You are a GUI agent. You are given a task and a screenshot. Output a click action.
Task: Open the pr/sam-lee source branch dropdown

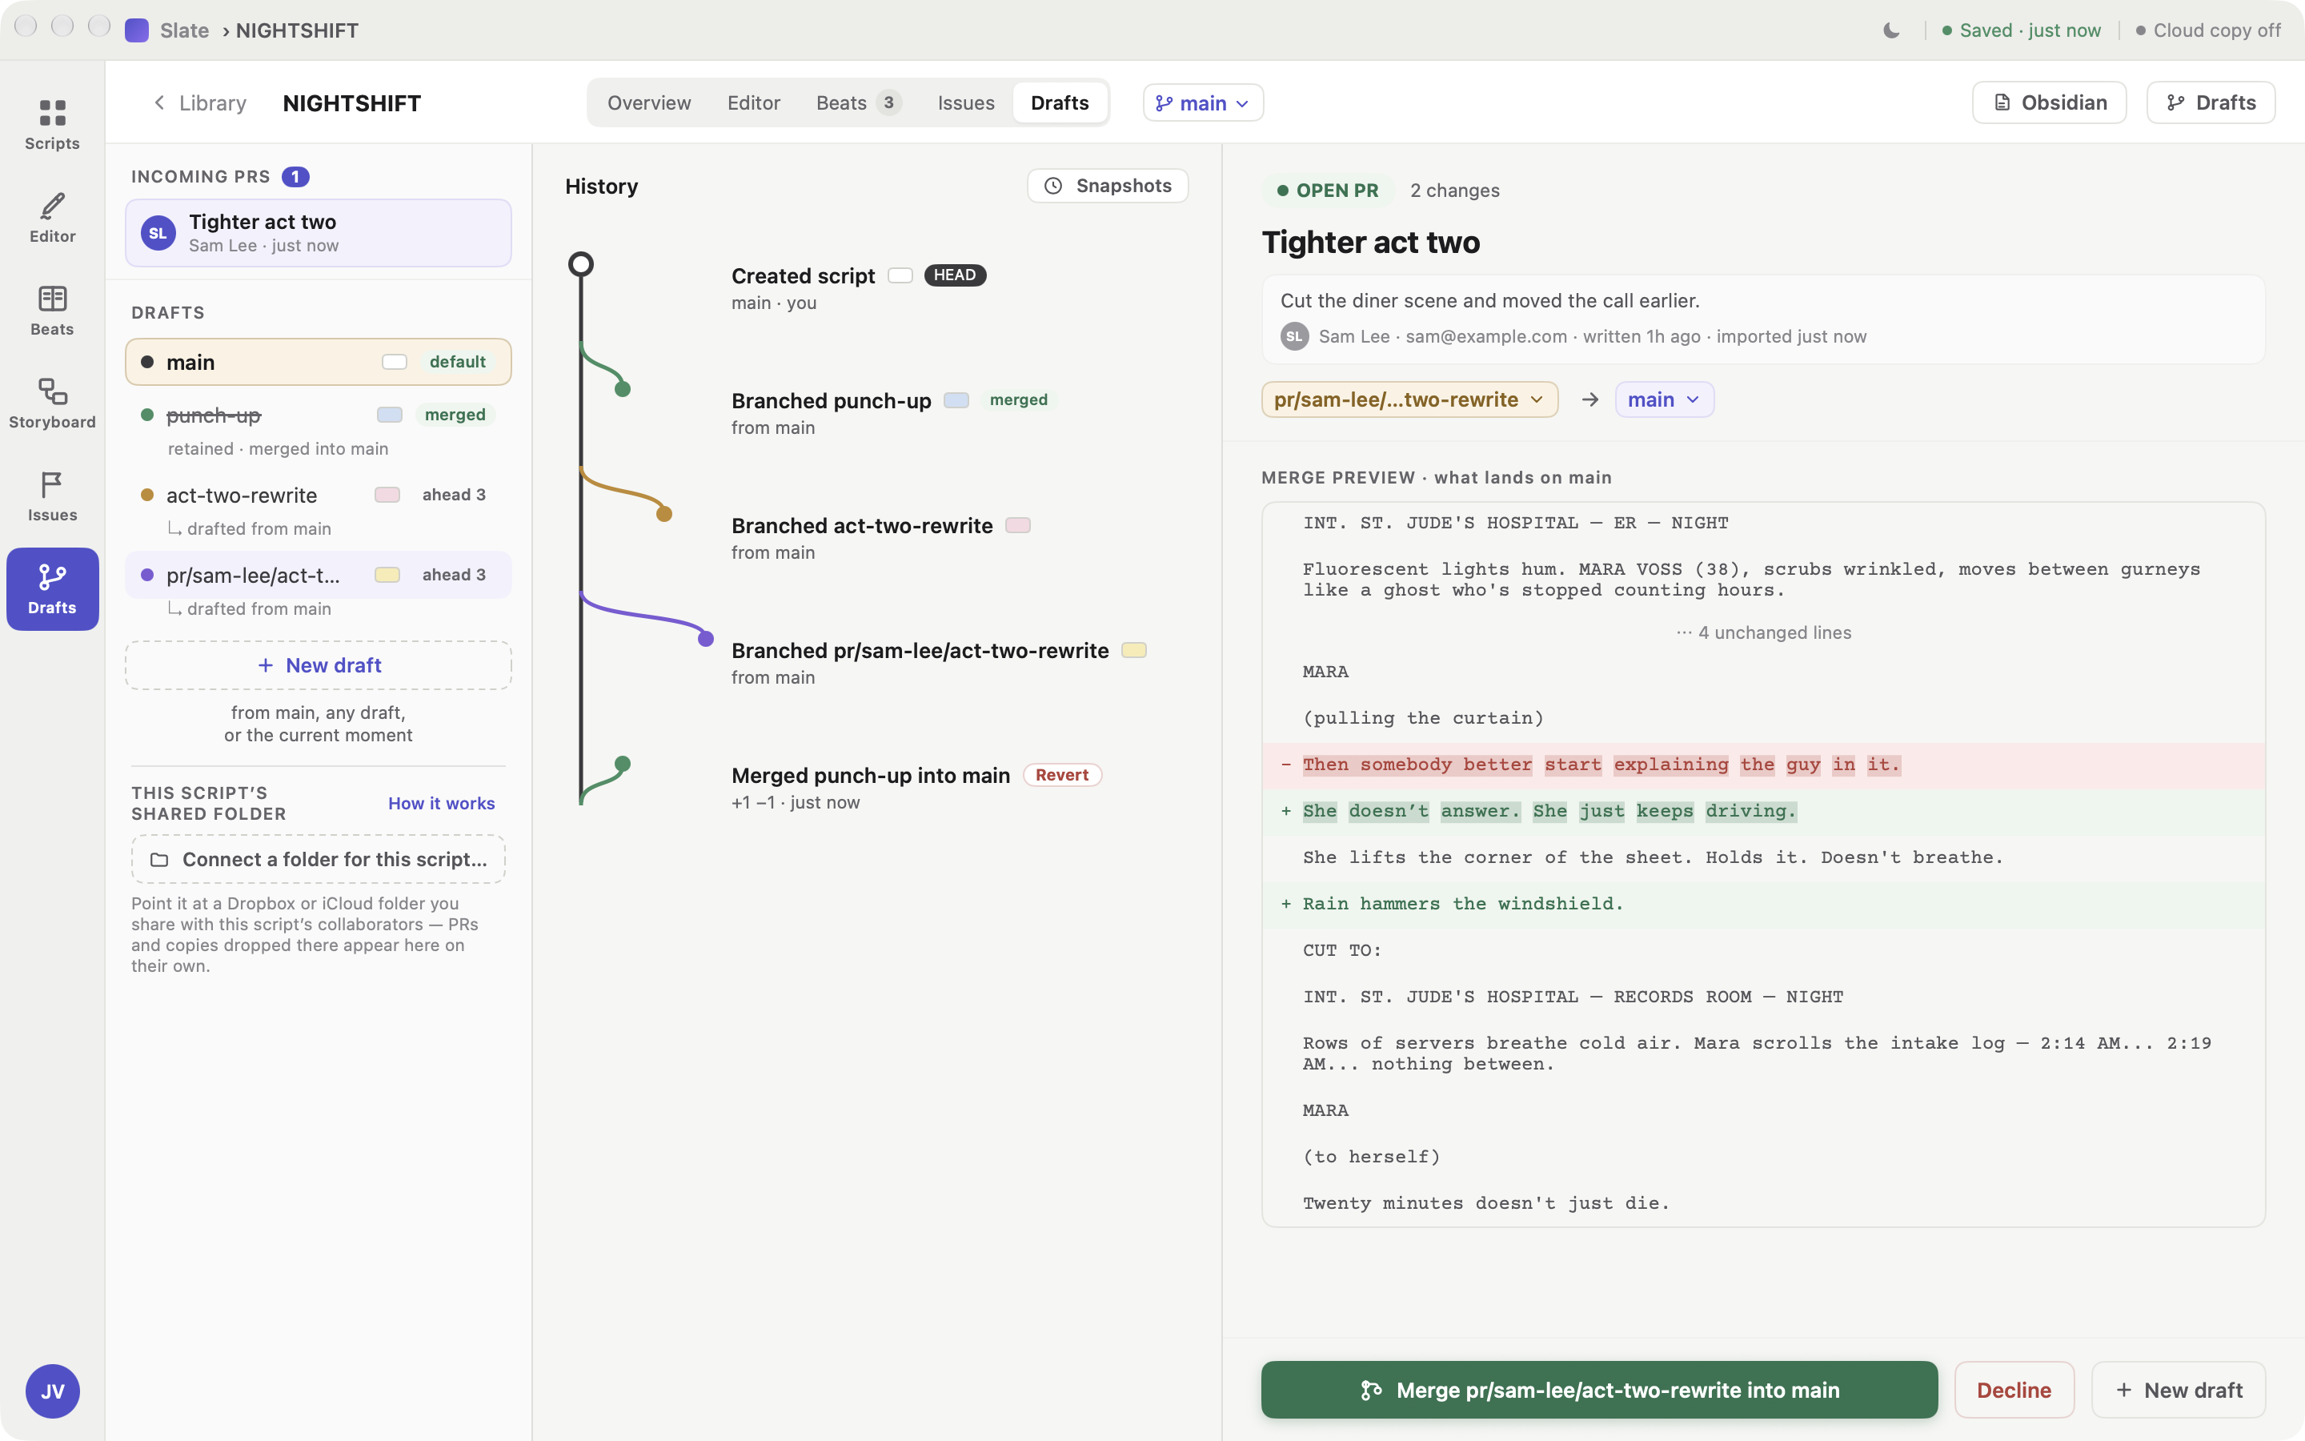coord(1409,399)
